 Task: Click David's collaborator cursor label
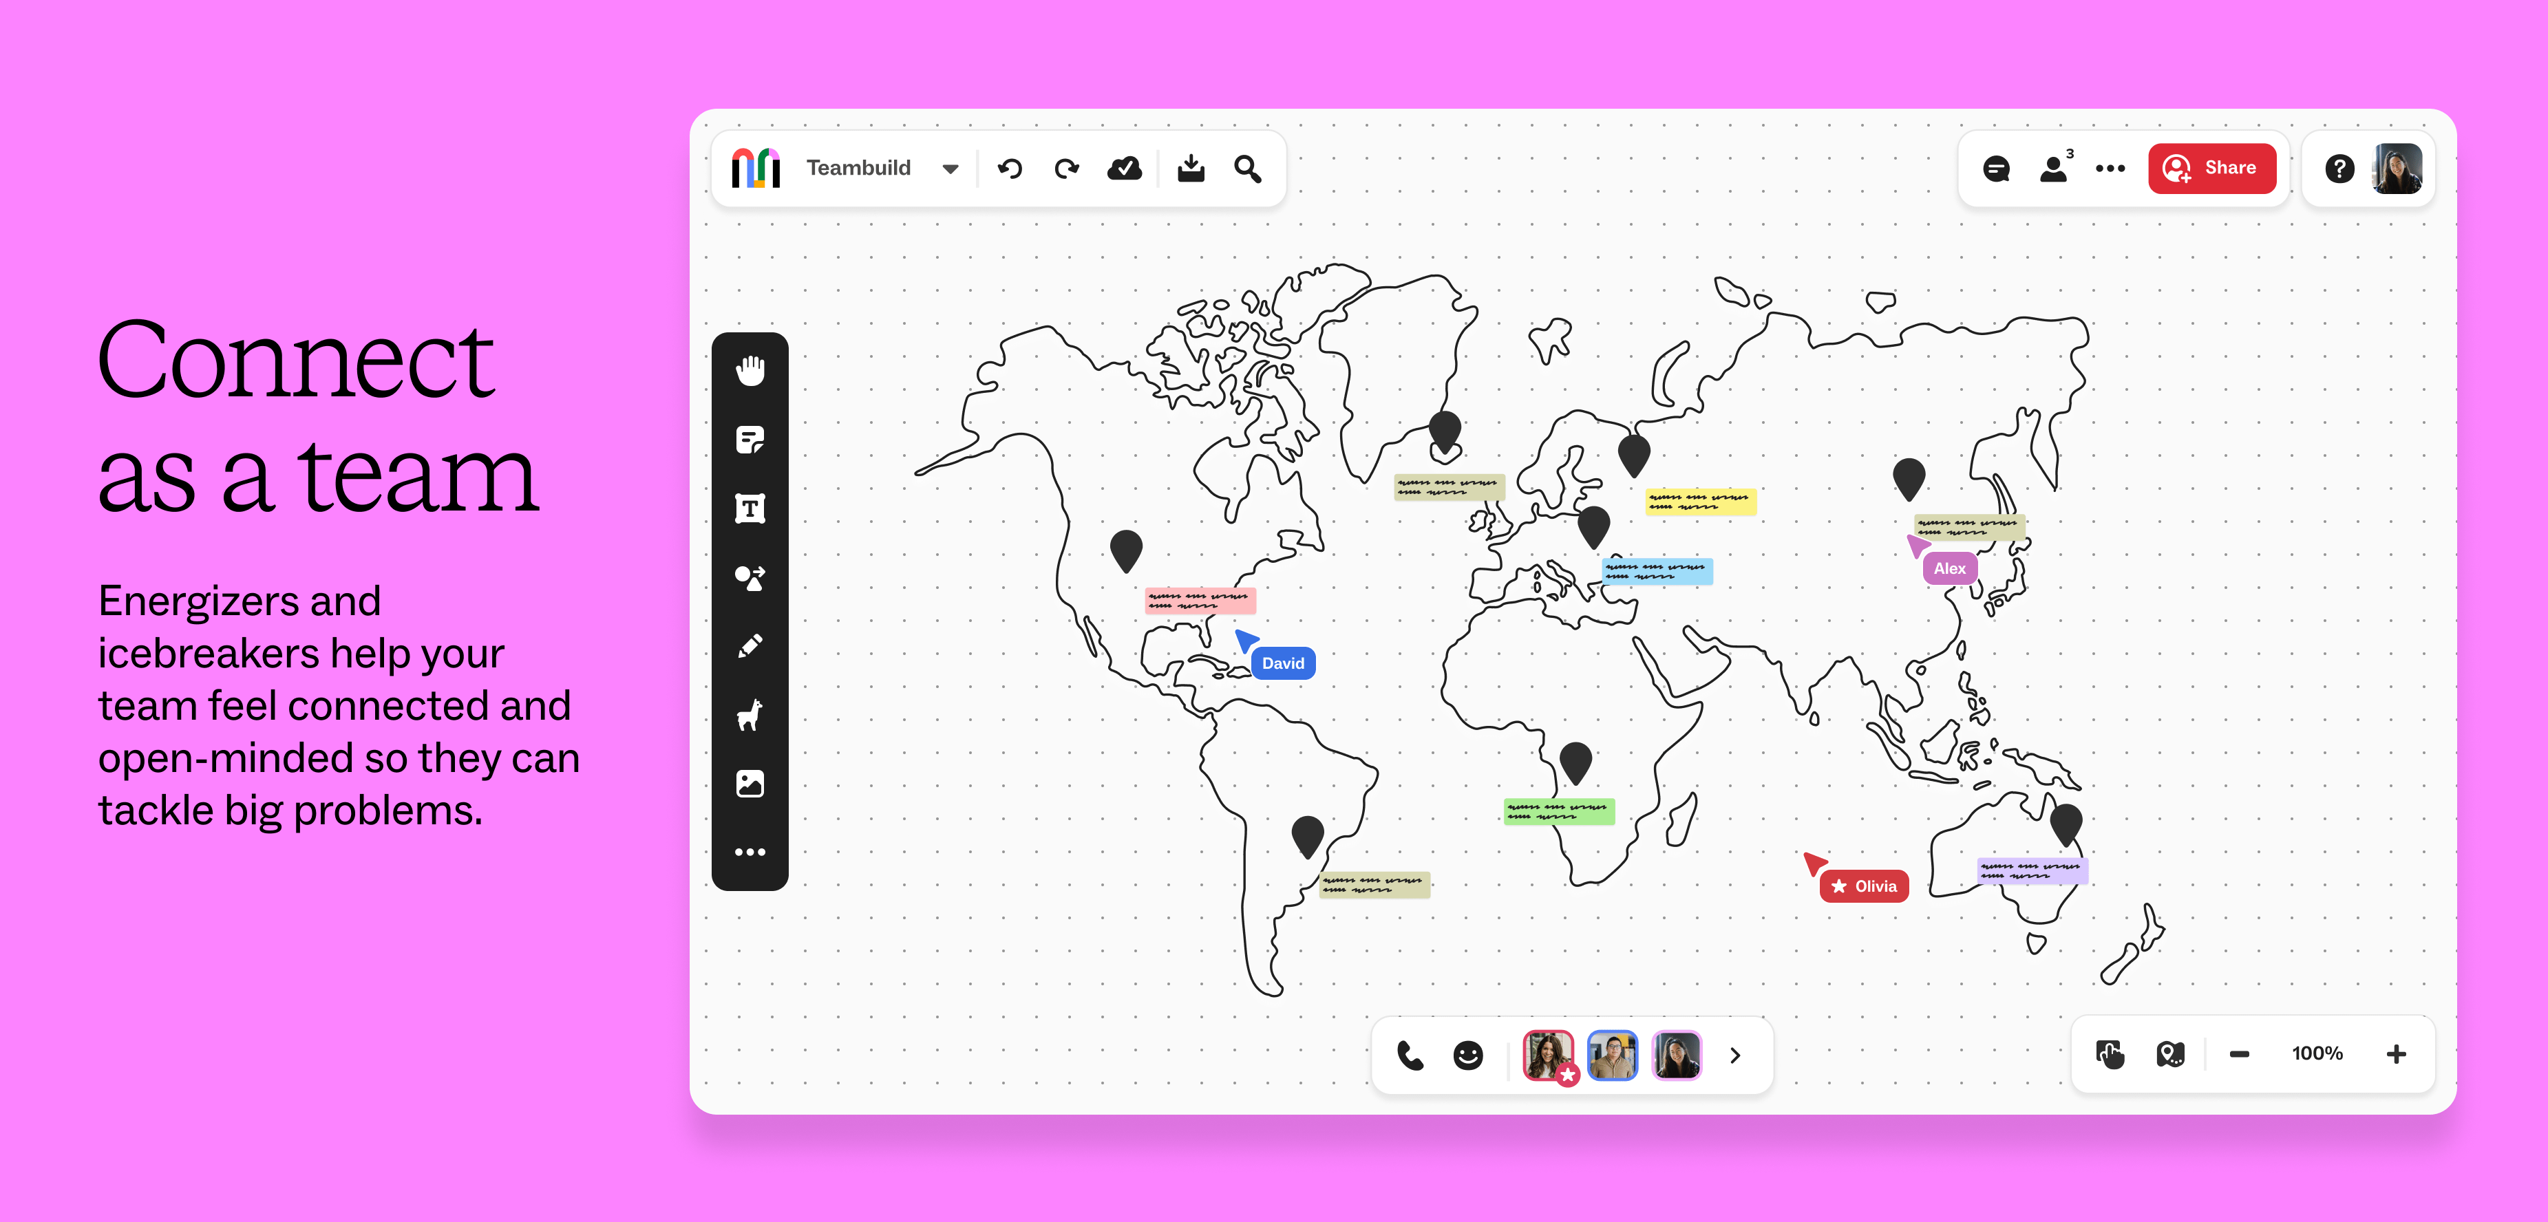click(x=1283, y=663)
